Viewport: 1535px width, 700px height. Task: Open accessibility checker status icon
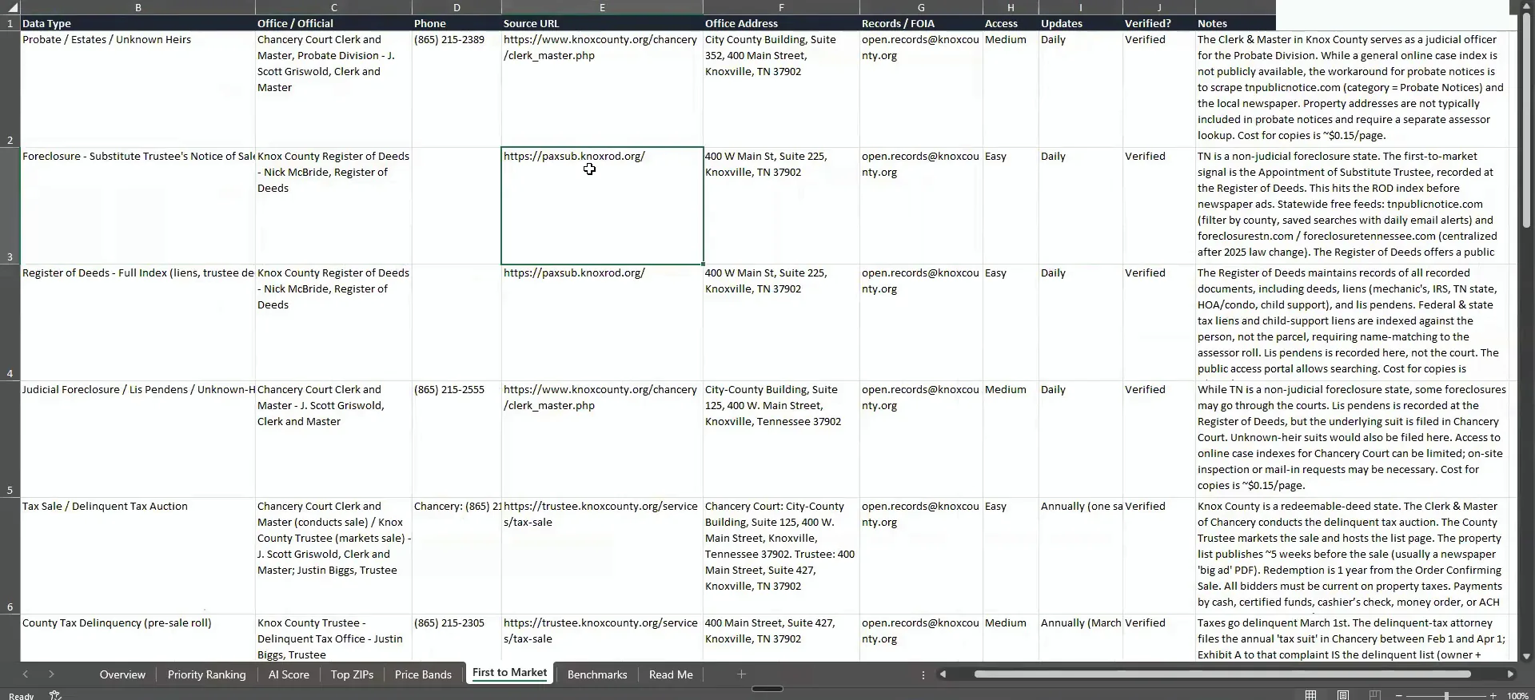tap(55, 695)
